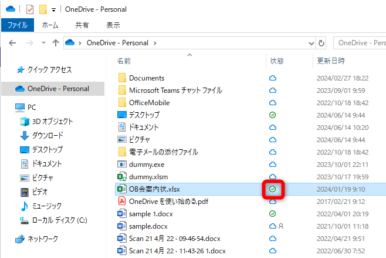
Task: Select the dummy.exe file icon
Action: click(x=122, y=165)
